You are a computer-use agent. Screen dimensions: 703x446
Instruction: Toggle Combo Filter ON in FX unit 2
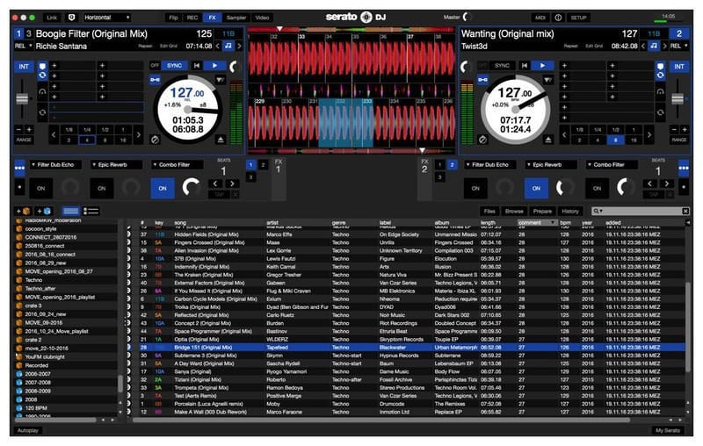coord(598,188)
